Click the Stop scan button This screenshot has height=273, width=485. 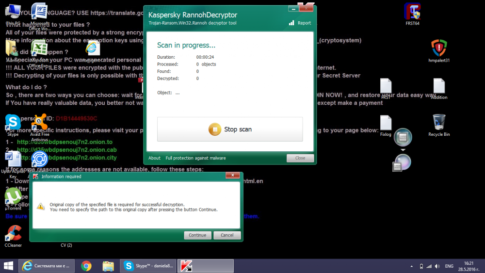[230, 129]
